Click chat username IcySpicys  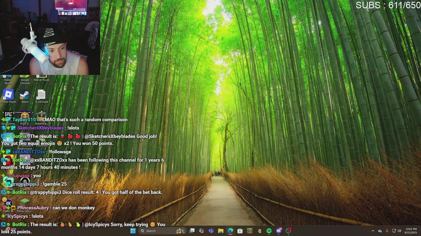point(18,216)
